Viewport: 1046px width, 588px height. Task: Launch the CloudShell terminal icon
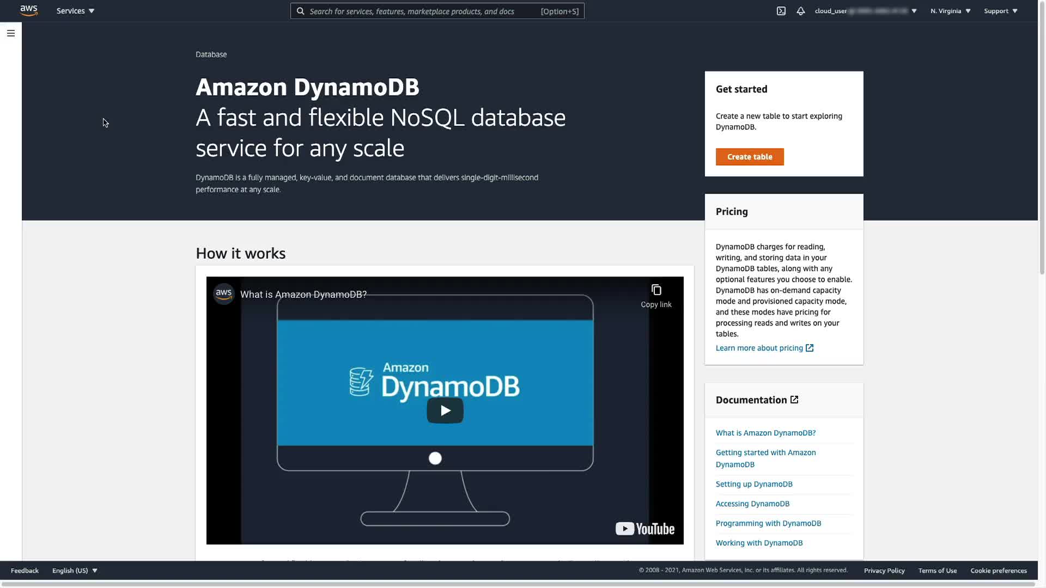tap(781, 11)
